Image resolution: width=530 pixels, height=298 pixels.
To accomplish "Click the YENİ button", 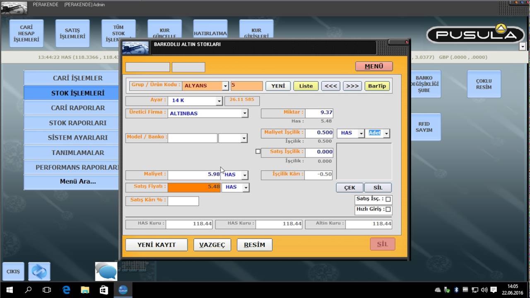I will pyautogui.click(x=278, y=86).
